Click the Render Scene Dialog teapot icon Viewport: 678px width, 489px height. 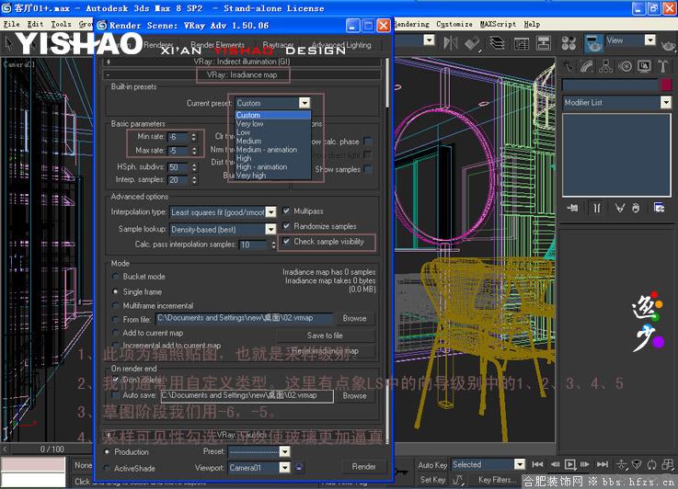[593, 43]
